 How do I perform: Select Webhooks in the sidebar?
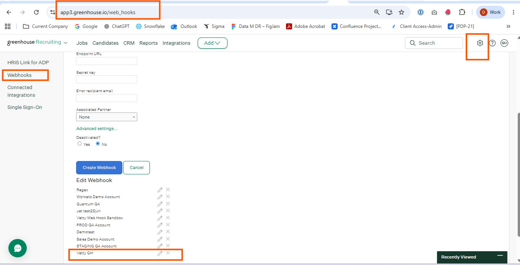19,75
